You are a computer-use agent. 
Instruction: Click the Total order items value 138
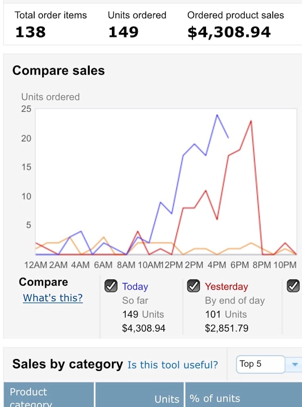click(30, 32)
